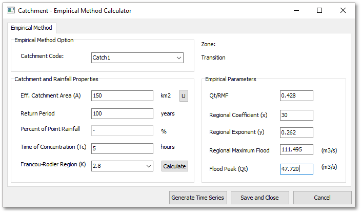The width and height of the screenshot is (361, 213).
Task: Click the Regional Maximum Flood field
Action: pos(296,149)
